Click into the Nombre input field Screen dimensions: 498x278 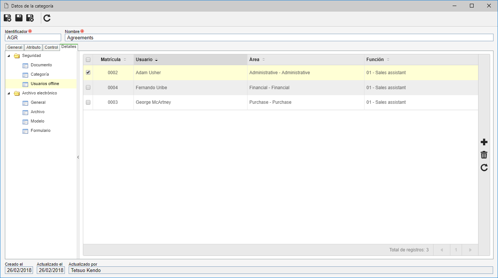coord(279,37)
